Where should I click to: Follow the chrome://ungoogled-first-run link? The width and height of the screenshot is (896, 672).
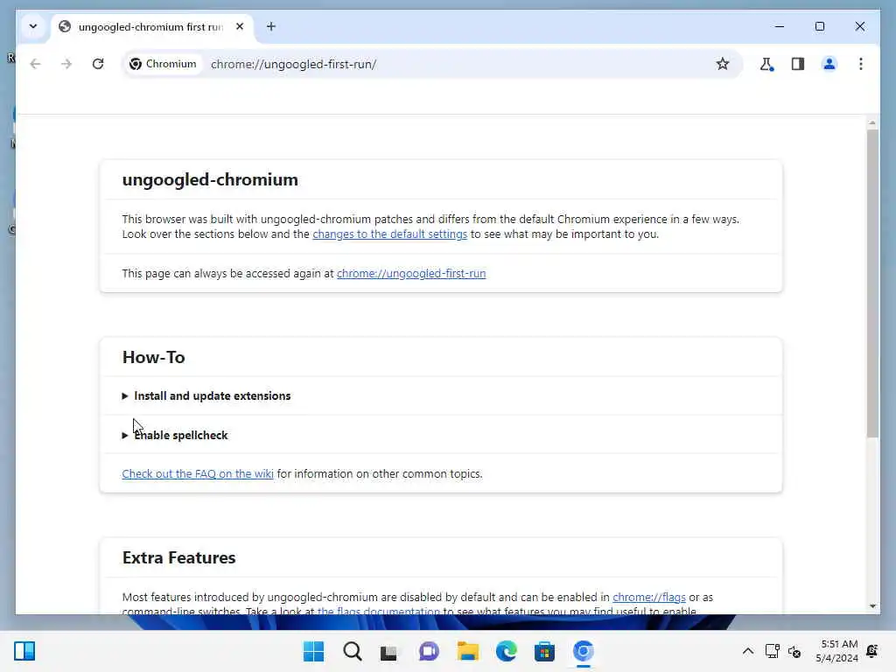pyautogui.click(x=411, y=274)
